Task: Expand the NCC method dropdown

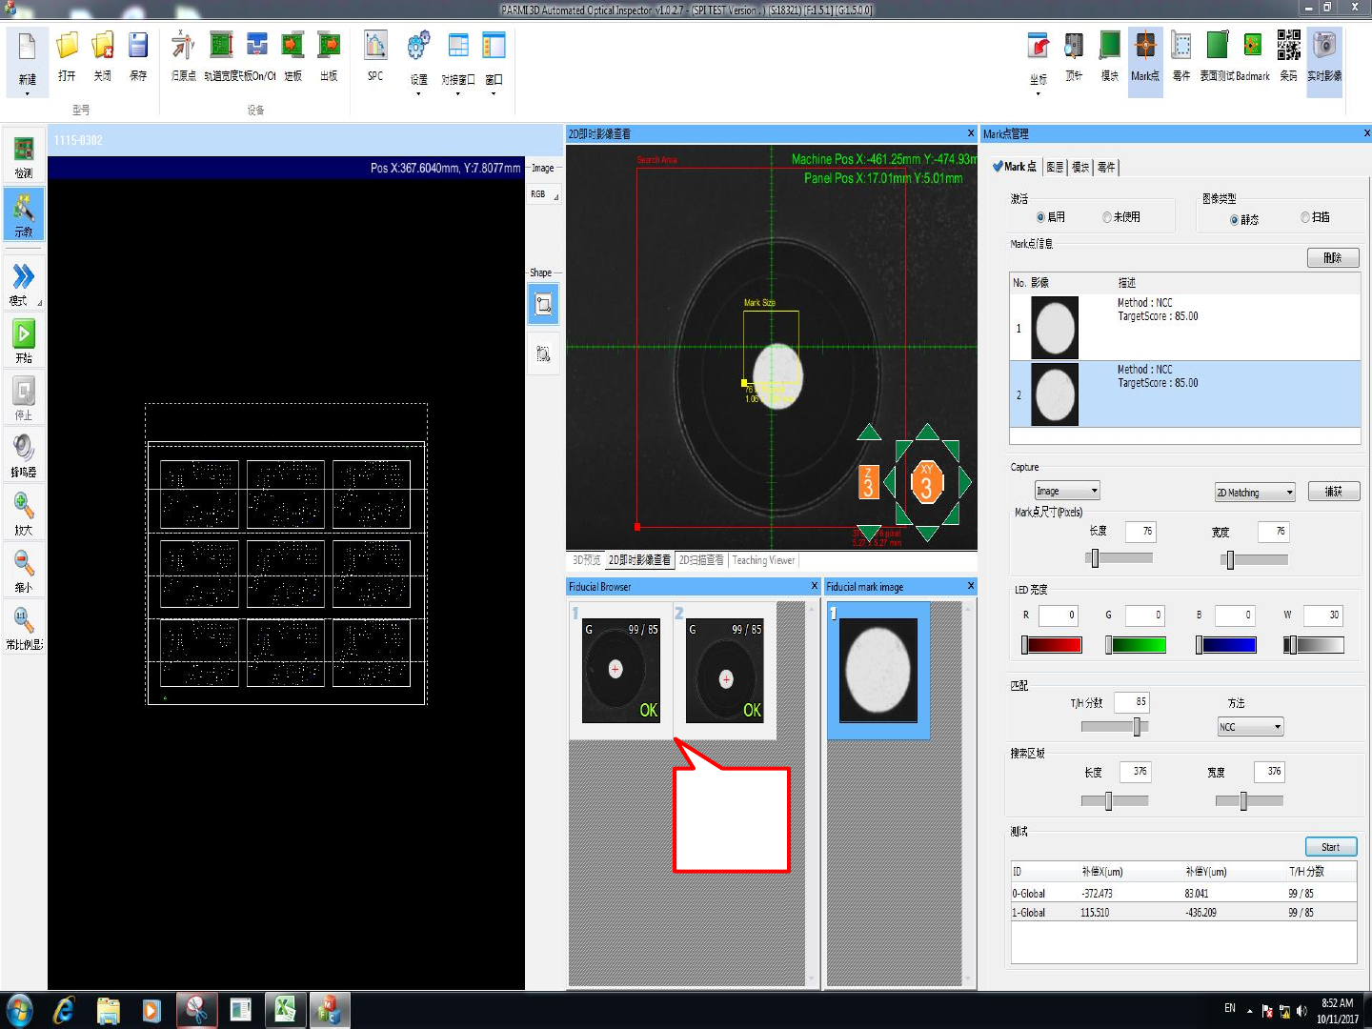Action: (x=1250, y=727)
